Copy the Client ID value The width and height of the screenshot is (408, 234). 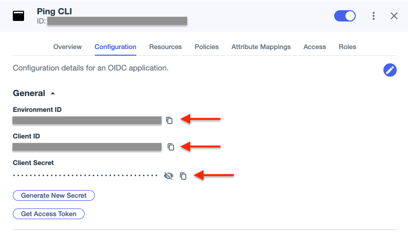pyautogui.click(x=171, y=147)
